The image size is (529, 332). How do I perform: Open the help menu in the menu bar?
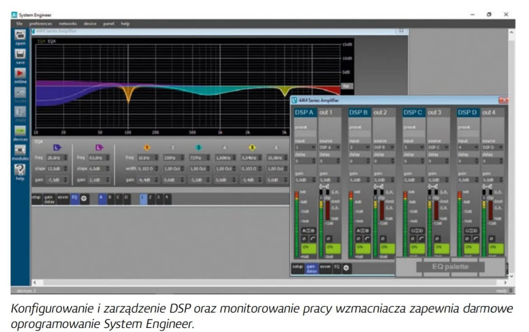(125, 23)
